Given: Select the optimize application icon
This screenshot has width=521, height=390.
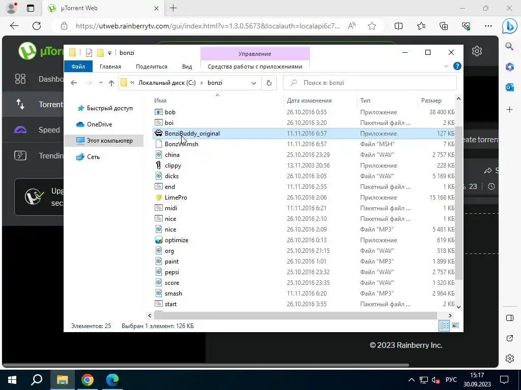Looking at the screenshot, I should point(159,240).
